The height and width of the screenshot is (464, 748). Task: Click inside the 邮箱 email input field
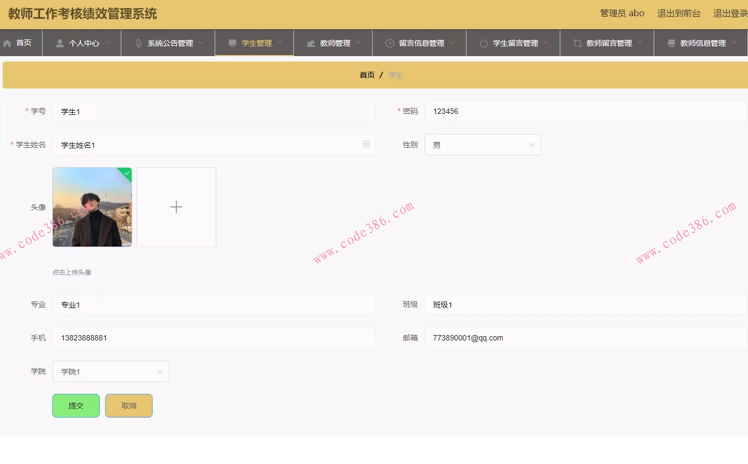click(x=539, y=338)
